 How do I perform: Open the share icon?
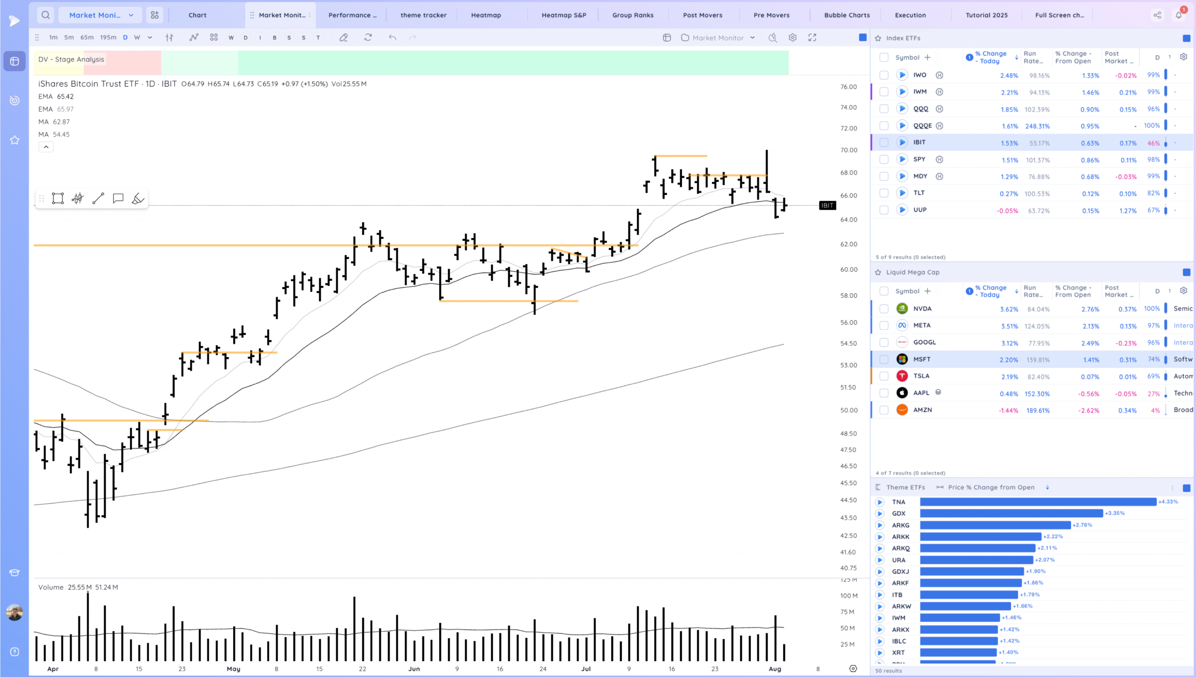[1157, 15]
